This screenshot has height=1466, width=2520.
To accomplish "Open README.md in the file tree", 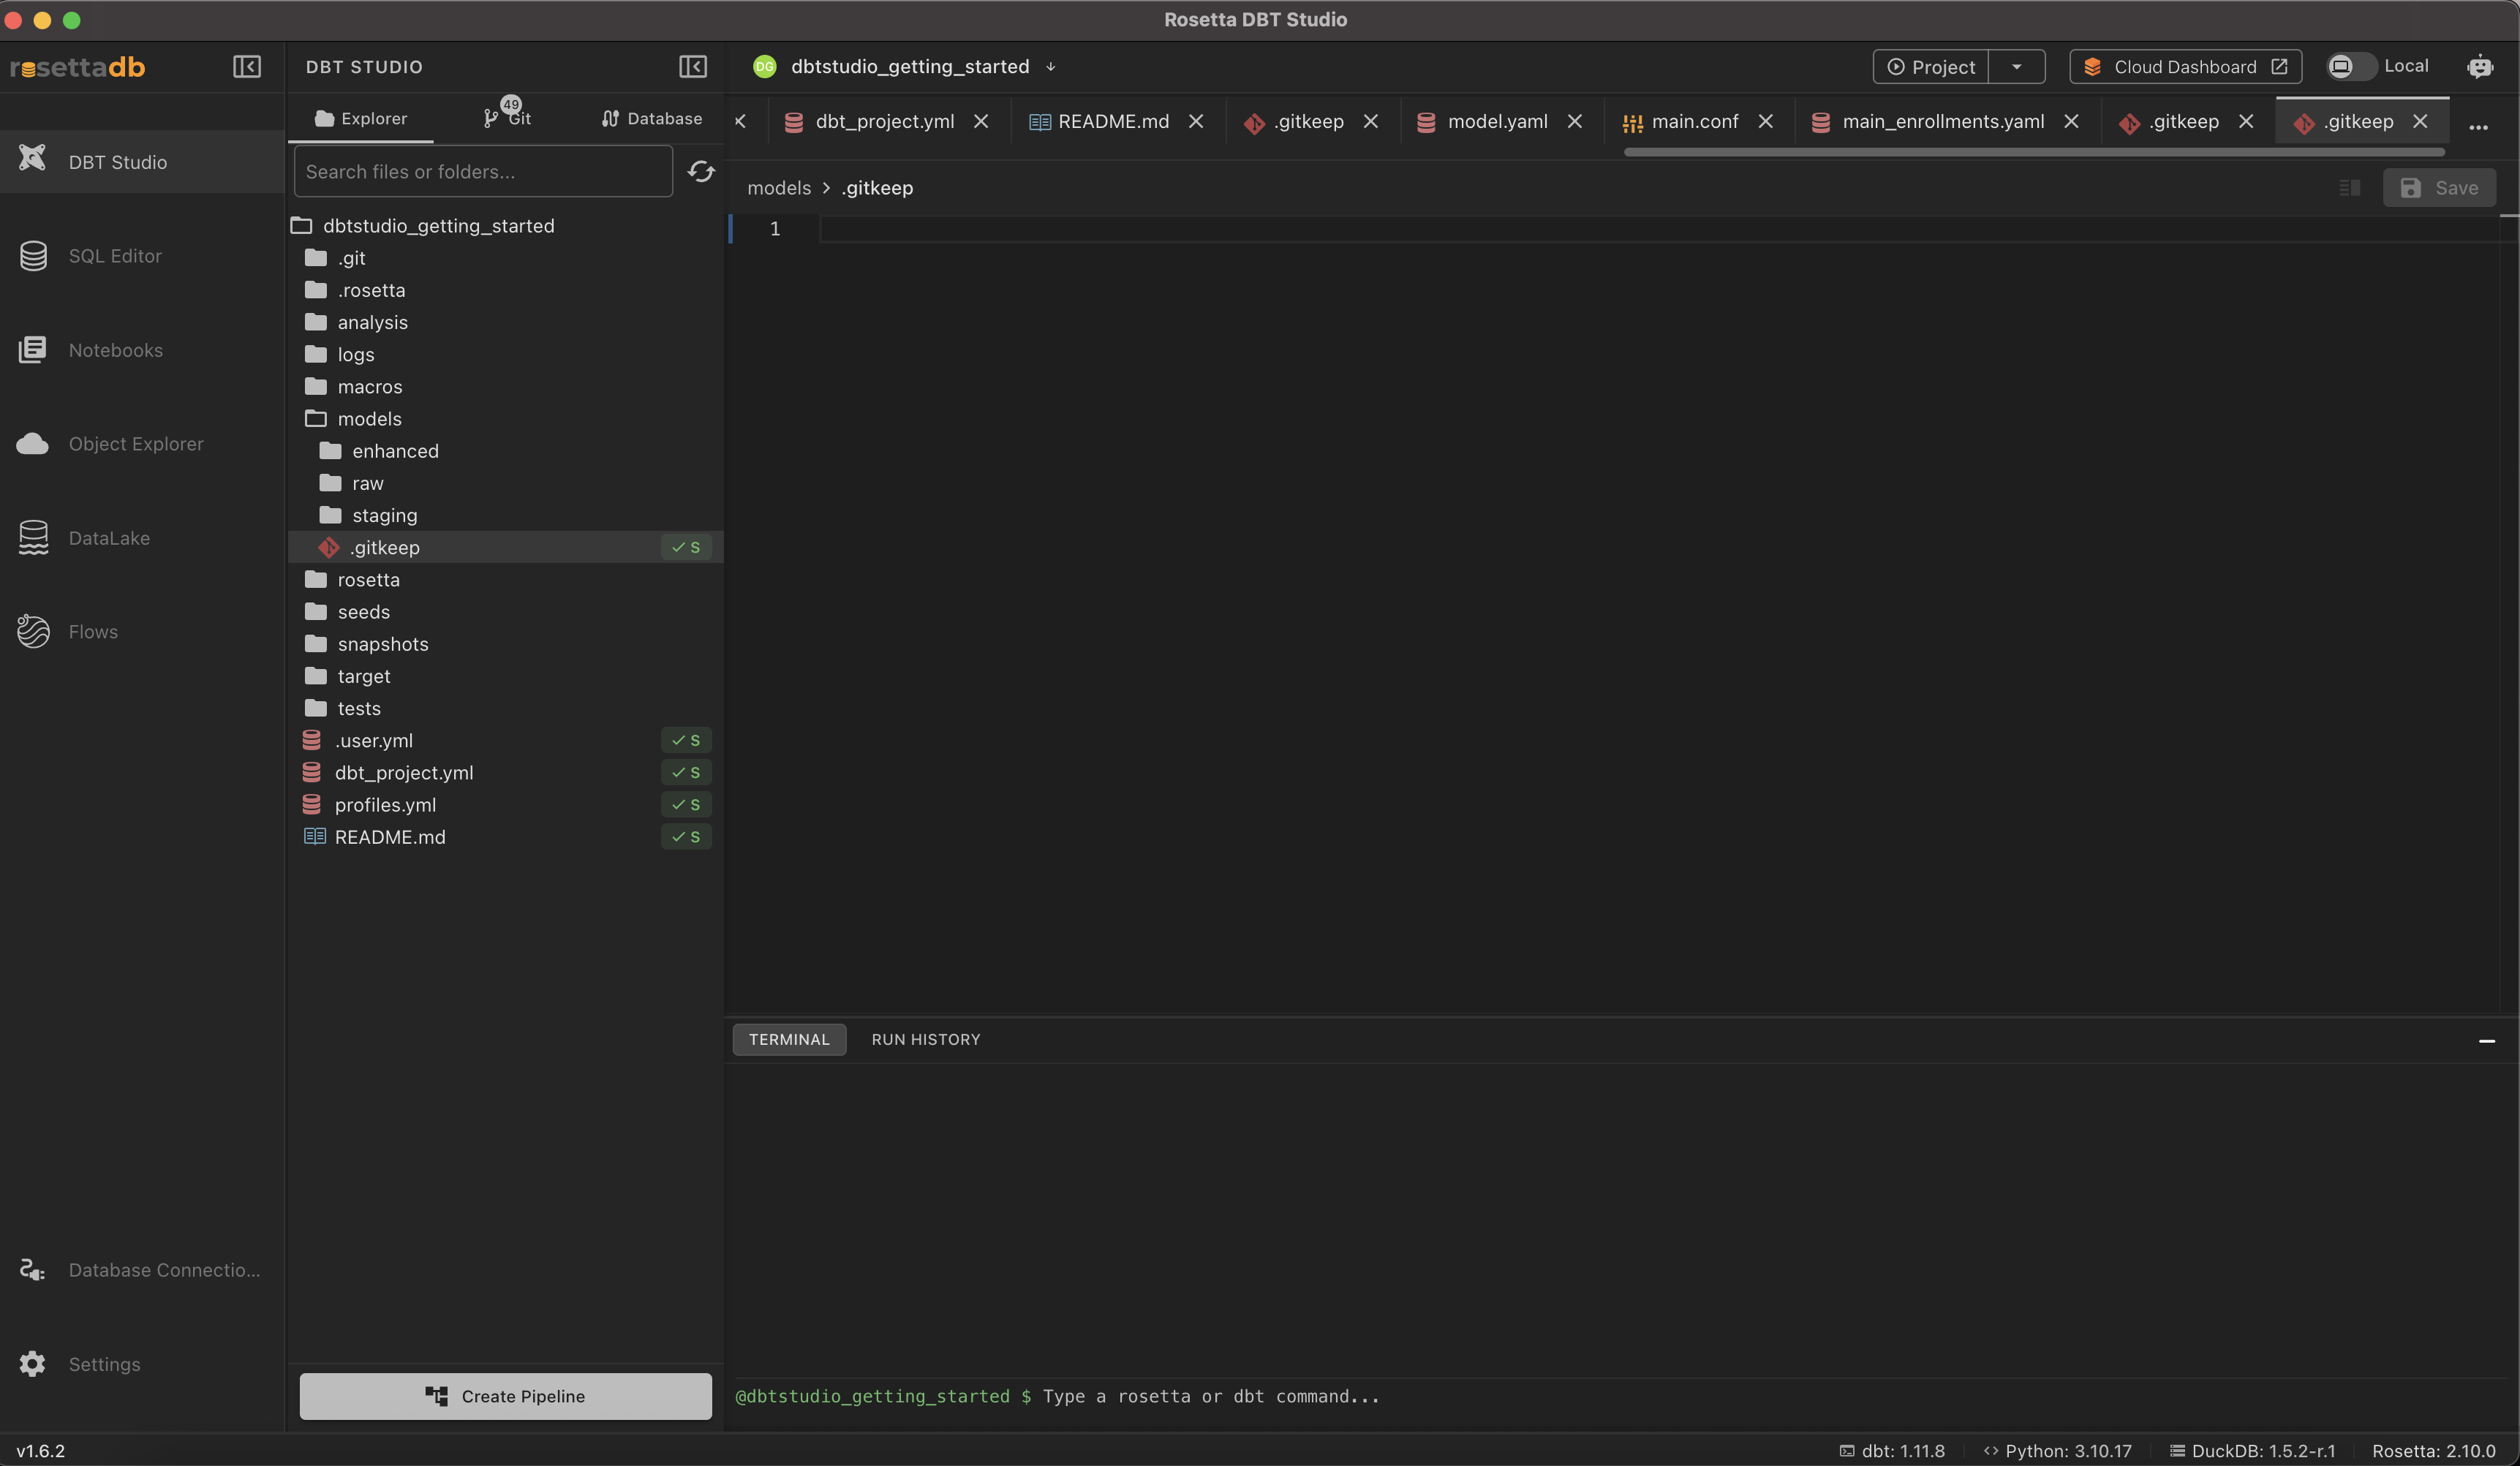I will (x=506, y=837).
